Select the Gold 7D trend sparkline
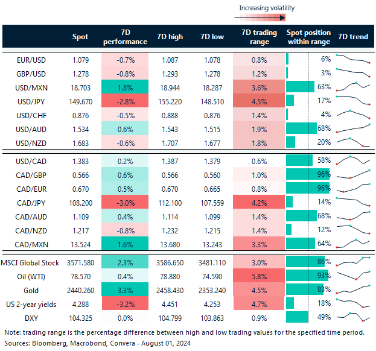 pyautogui.click(x=353, y=289)
